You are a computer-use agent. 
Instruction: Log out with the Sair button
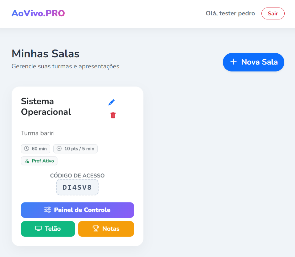[x=273, y=13]
